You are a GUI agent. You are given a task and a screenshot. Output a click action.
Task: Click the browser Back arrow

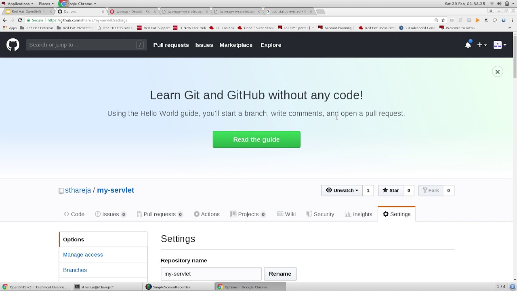point(4,20)
